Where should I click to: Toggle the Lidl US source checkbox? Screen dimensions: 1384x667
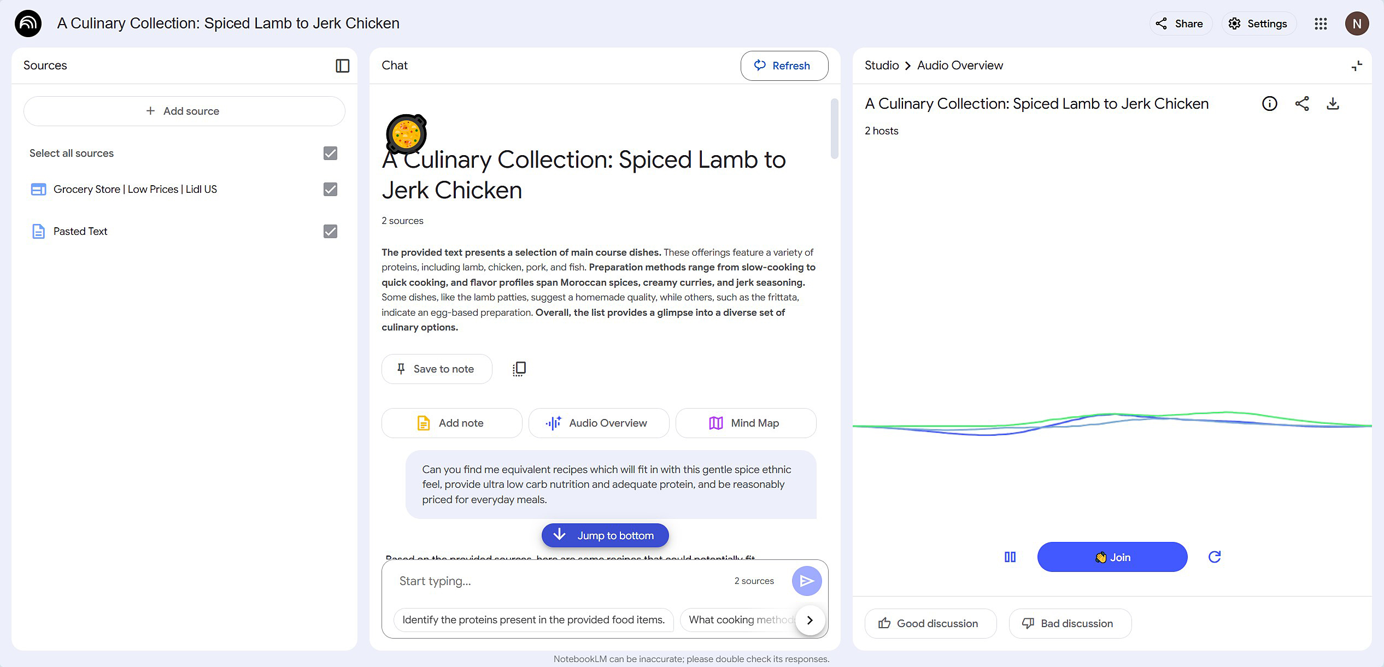pos(330,189)
